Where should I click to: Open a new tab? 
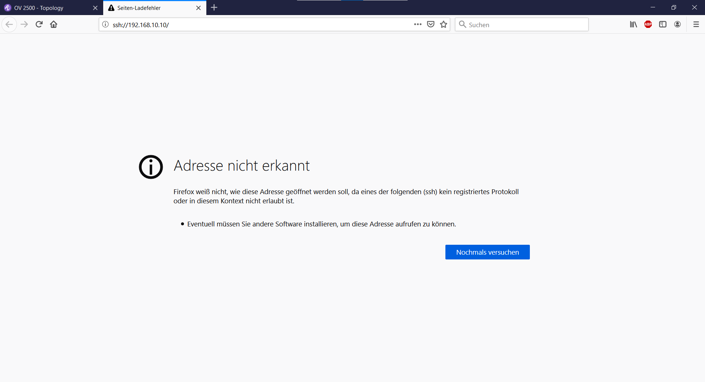(x=214, y=8)
